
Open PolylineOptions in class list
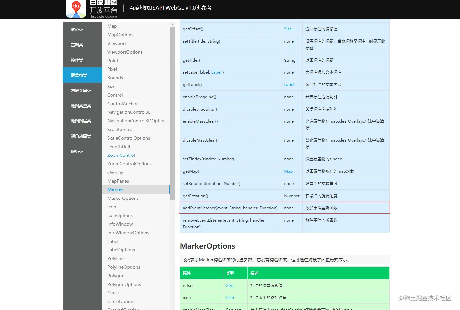[124, 267]
